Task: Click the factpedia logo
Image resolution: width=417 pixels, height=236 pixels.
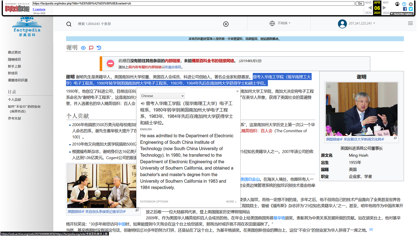Action: click(27, 26)
